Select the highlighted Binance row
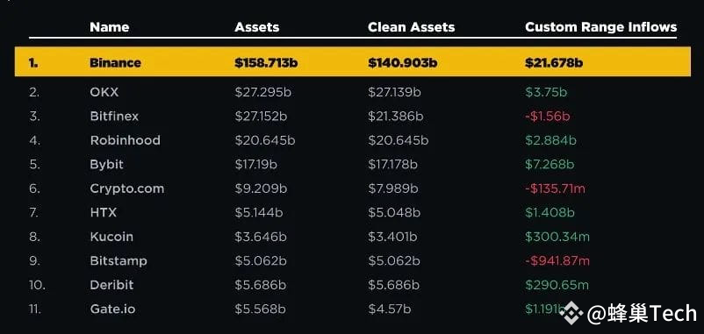Viewport: 704px width, 334px height. (x=353, y=62)
